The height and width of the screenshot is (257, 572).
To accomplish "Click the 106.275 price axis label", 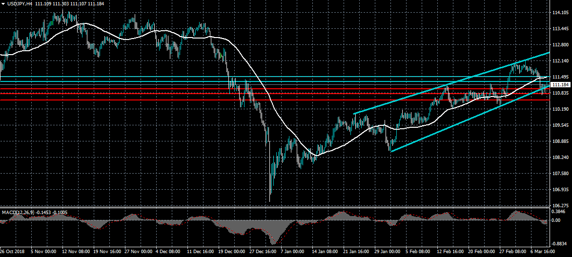I will (x=560, y=206).
